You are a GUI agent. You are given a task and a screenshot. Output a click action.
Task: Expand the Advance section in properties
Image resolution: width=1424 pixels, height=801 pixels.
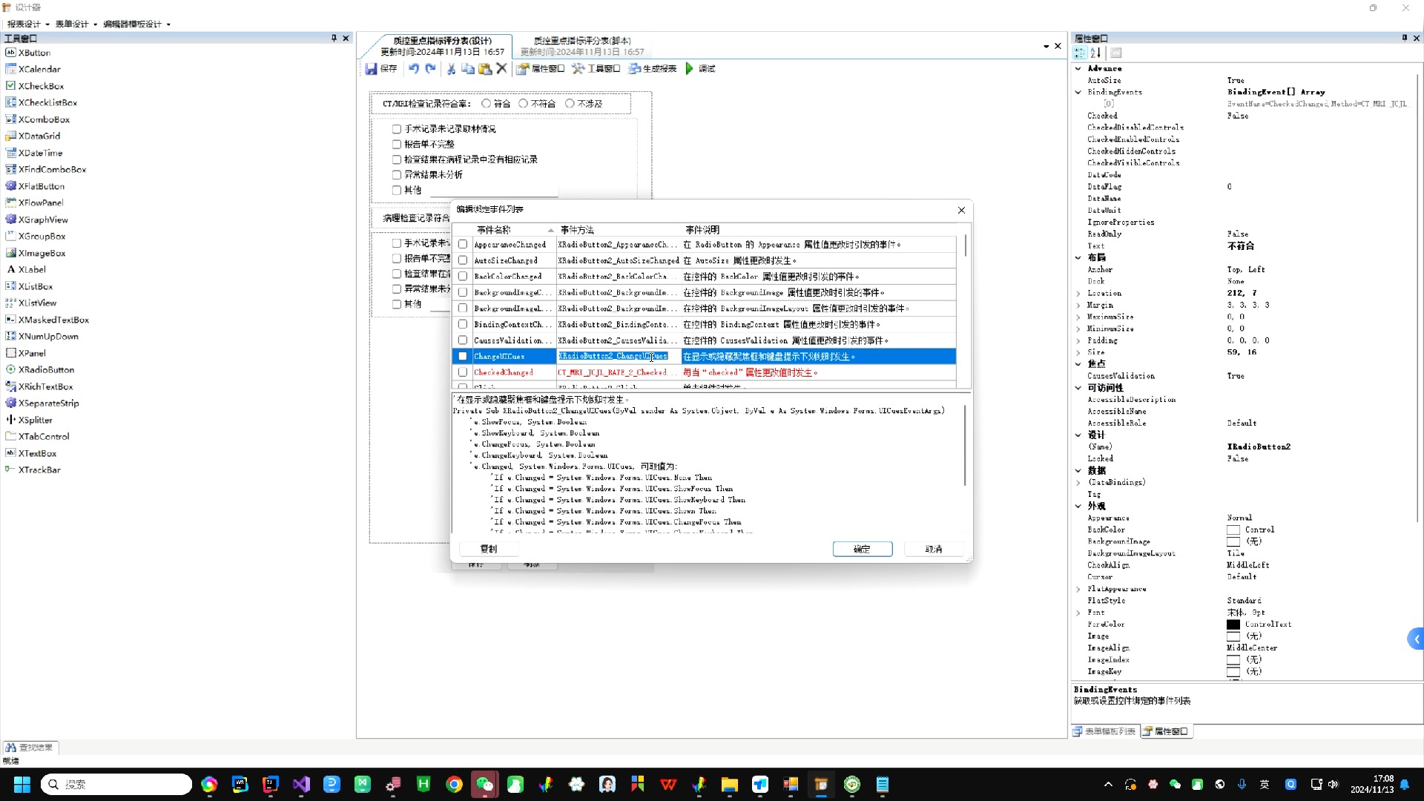[x=1078, y=67]
